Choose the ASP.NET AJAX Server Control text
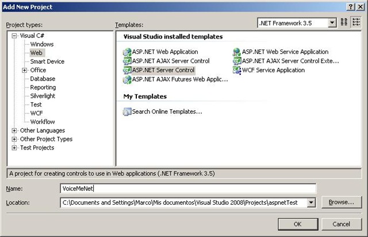The image size is (368, 237). (x=171, y=61)
